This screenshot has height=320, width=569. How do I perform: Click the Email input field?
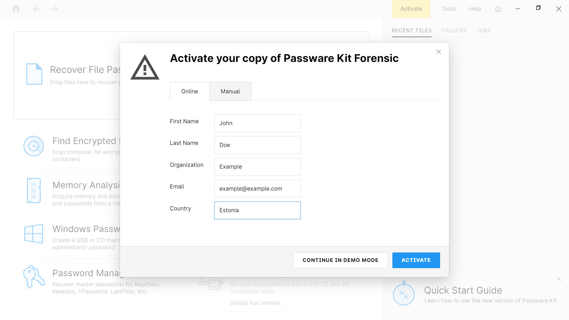click(257, 188)
